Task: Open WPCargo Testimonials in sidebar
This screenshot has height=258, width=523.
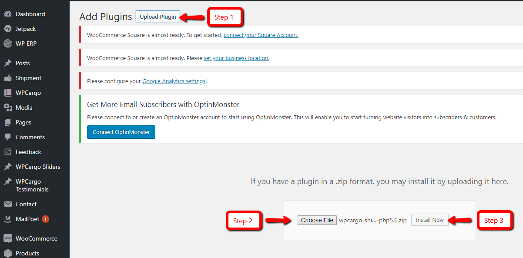Action: pos(32,185)
